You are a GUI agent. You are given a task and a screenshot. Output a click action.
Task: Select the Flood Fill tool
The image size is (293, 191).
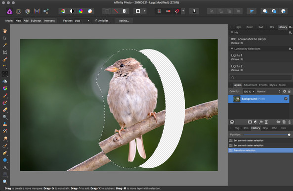tap(5, 81)
